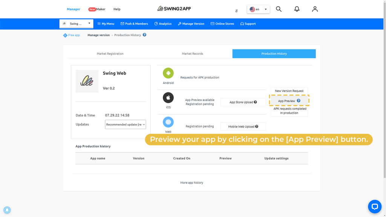
Task: Click the SWING2APP logo
Action: 174,9
